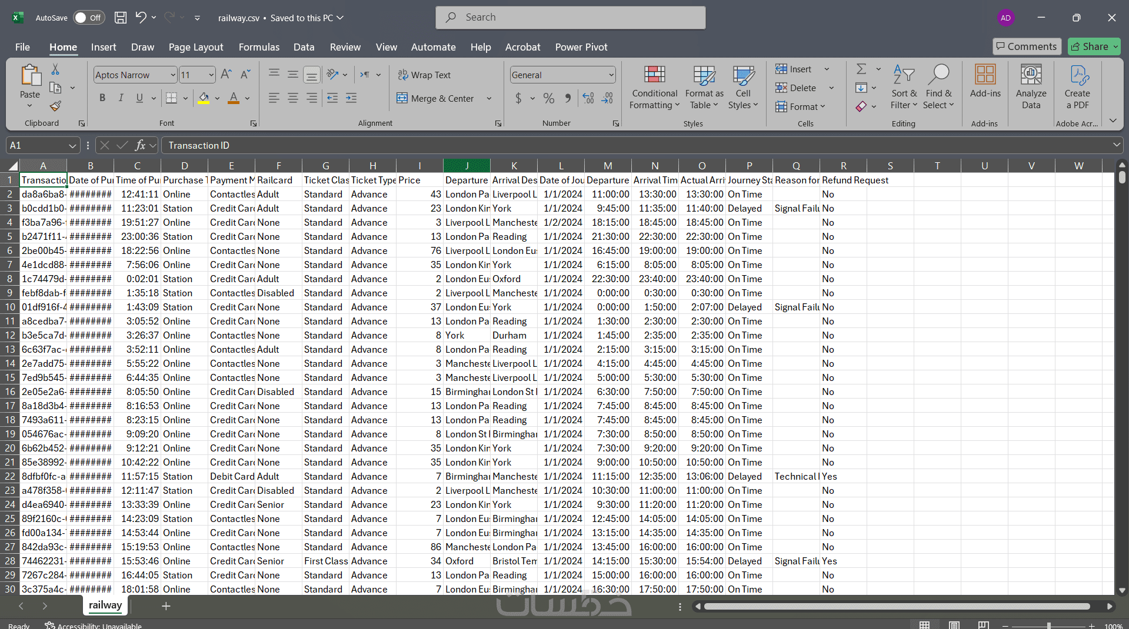Switch to the Power Pivot tab
1129x629 pixels.
pyautogui.click(x=581, y=47)
